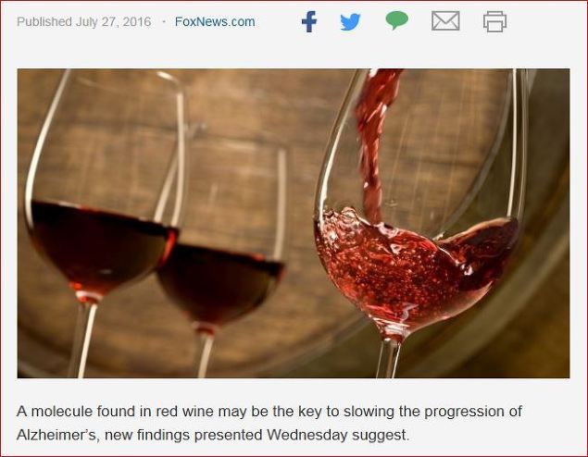588x457 pixels.
Task: Email the article using envelope icon
Action: coord(445,20)
